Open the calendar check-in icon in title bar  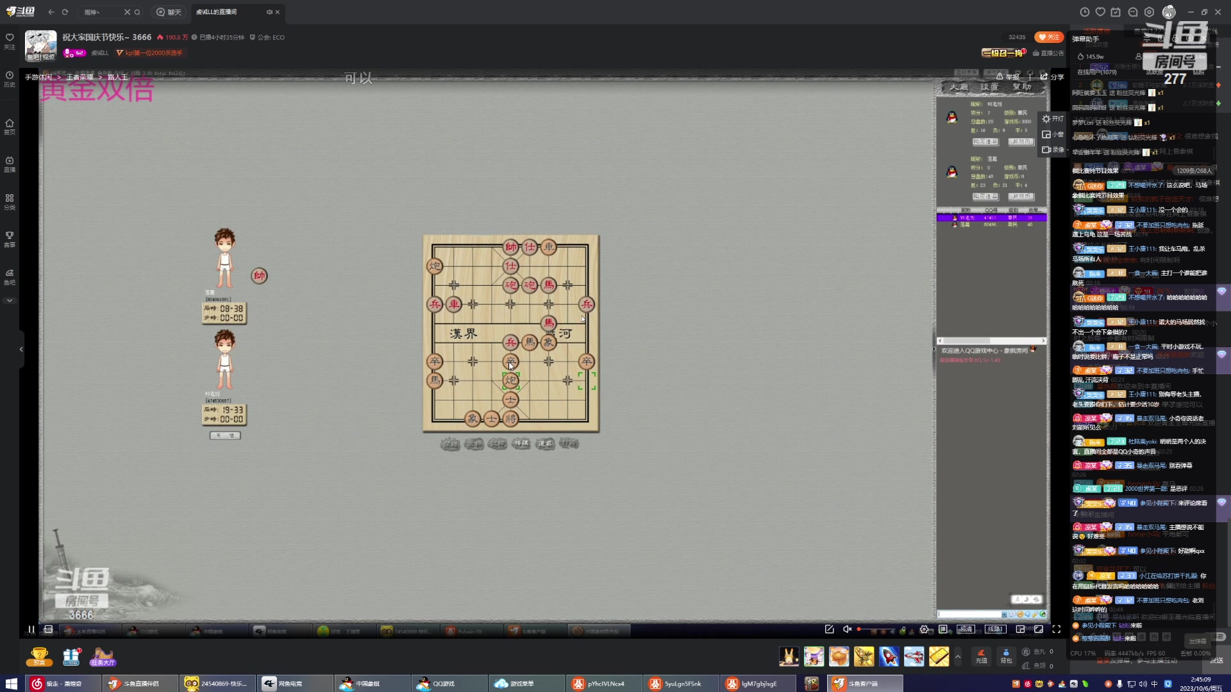click(1116, 12)
